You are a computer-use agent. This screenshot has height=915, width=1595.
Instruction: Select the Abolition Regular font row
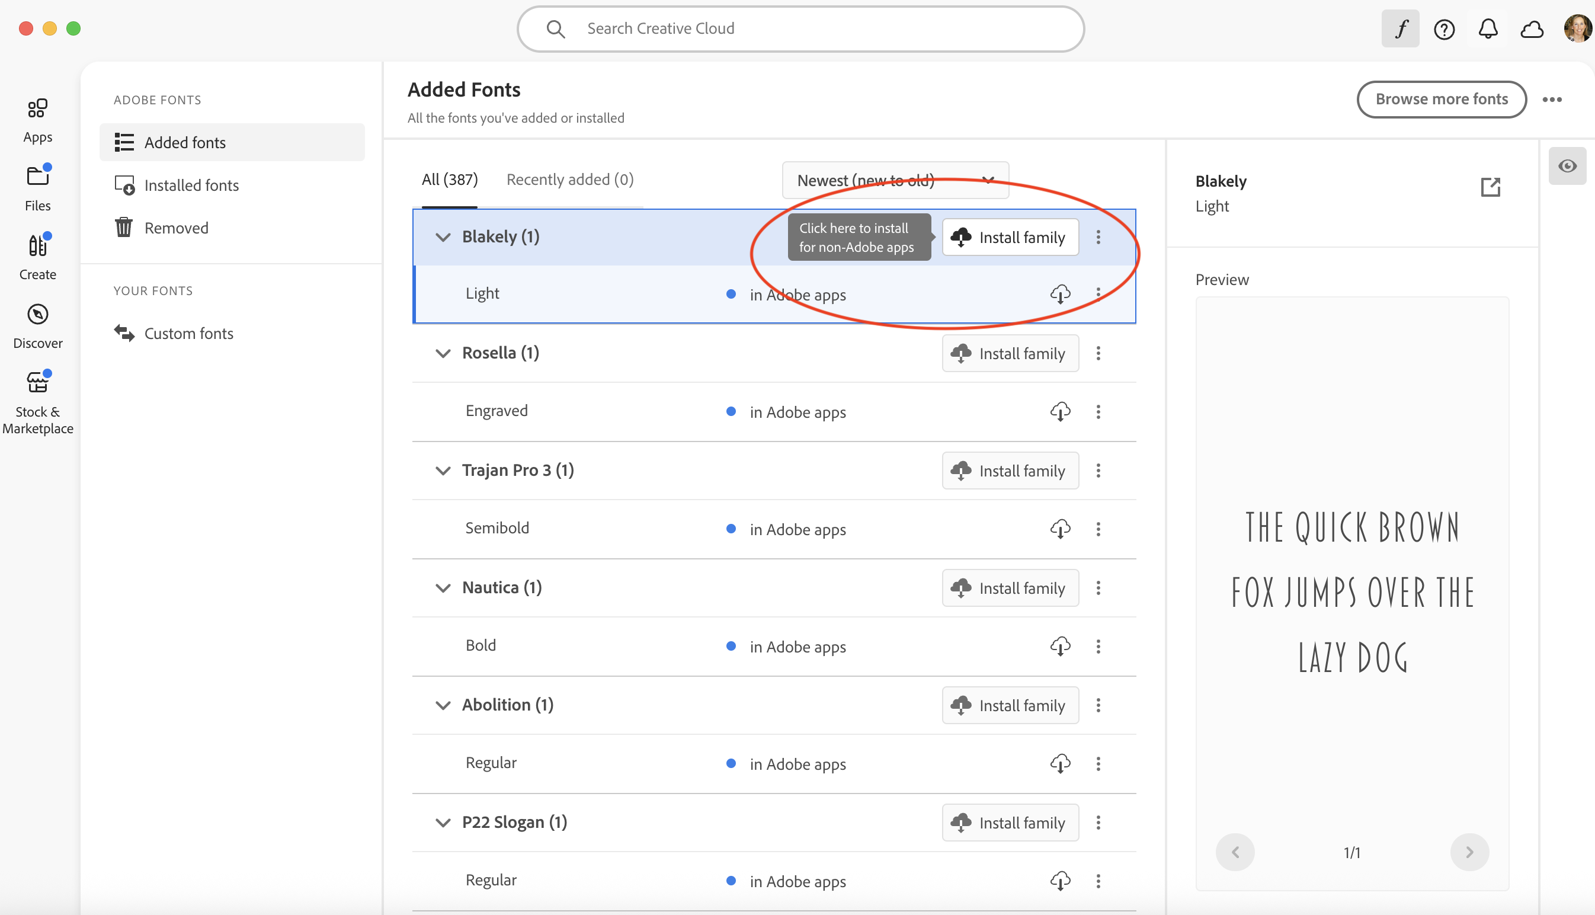tap(774, 763)
